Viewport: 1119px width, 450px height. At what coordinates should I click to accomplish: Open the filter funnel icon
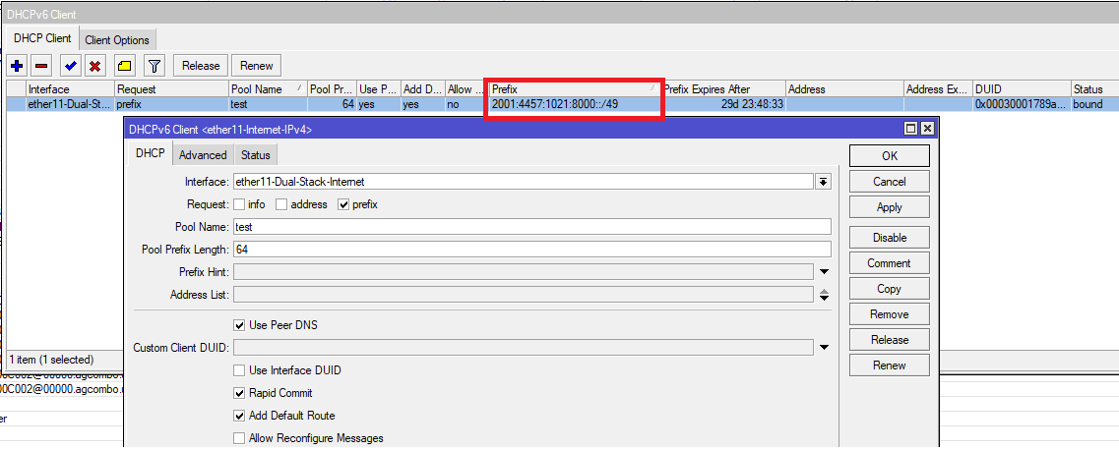[x=155, y=66]
